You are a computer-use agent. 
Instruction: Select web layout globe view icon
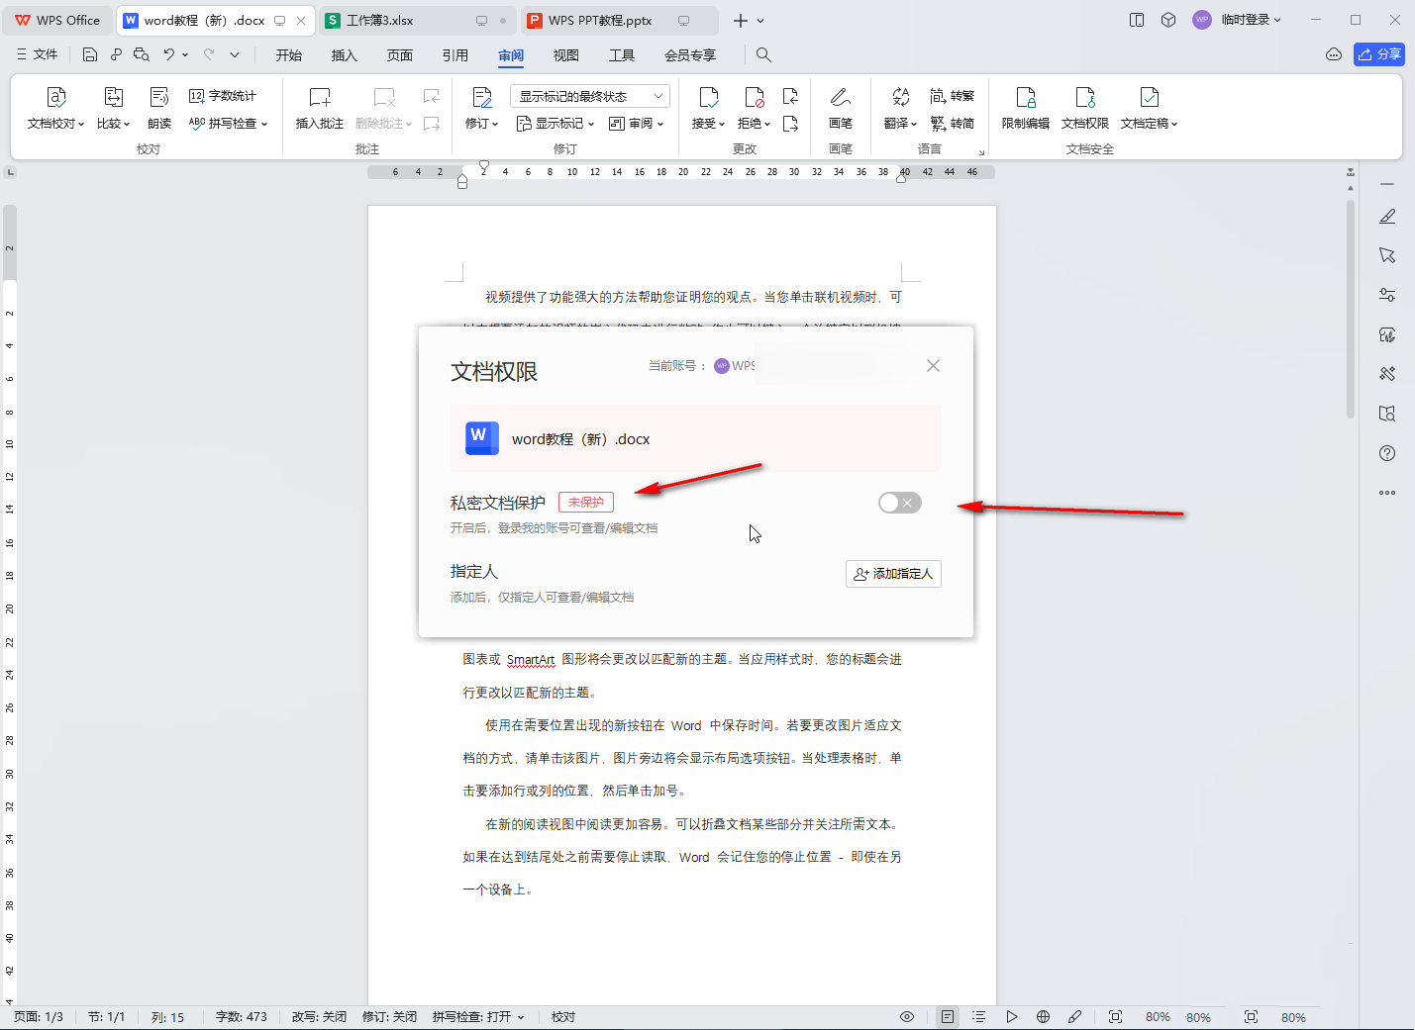click(1043, 1017)
